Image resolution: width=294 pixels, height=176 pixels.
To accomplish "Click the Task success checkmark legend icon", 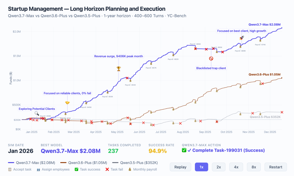I will tap(76, 169).
